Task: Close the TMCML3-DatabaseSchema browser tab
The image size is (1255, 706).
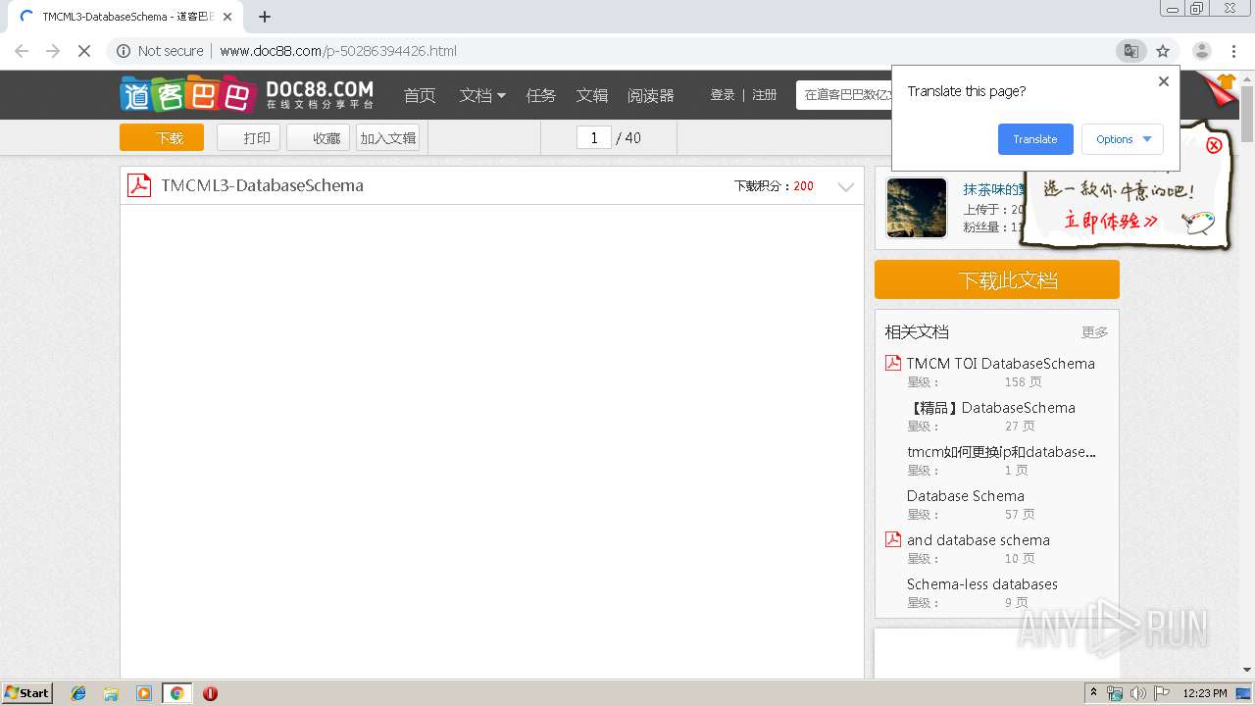Action: (226, 17)
